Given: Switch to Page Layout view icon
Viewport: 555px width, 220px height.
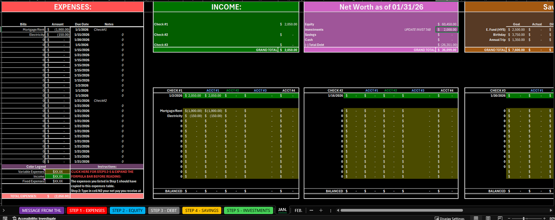Looking at the screenshot, I should pyautogui.click(x=488, y=218).
